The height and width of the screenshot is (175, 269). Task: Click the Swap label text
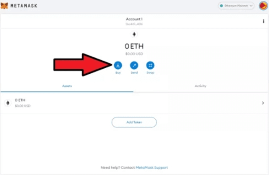point(150,73)
